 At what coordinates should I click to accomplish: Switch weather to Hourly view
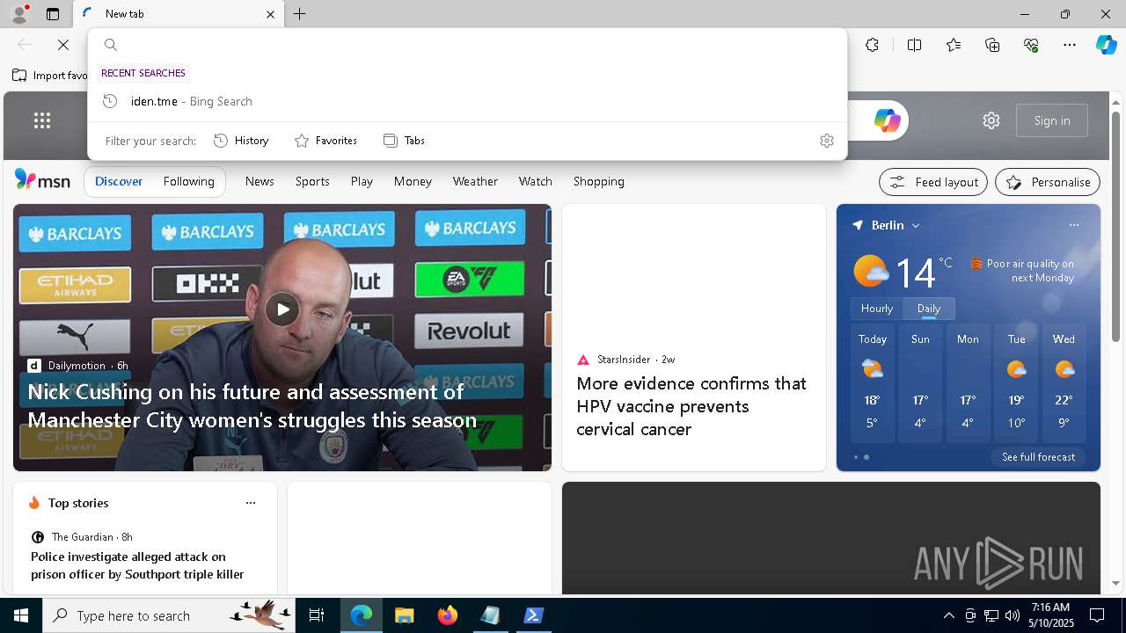tap(877, 309)
